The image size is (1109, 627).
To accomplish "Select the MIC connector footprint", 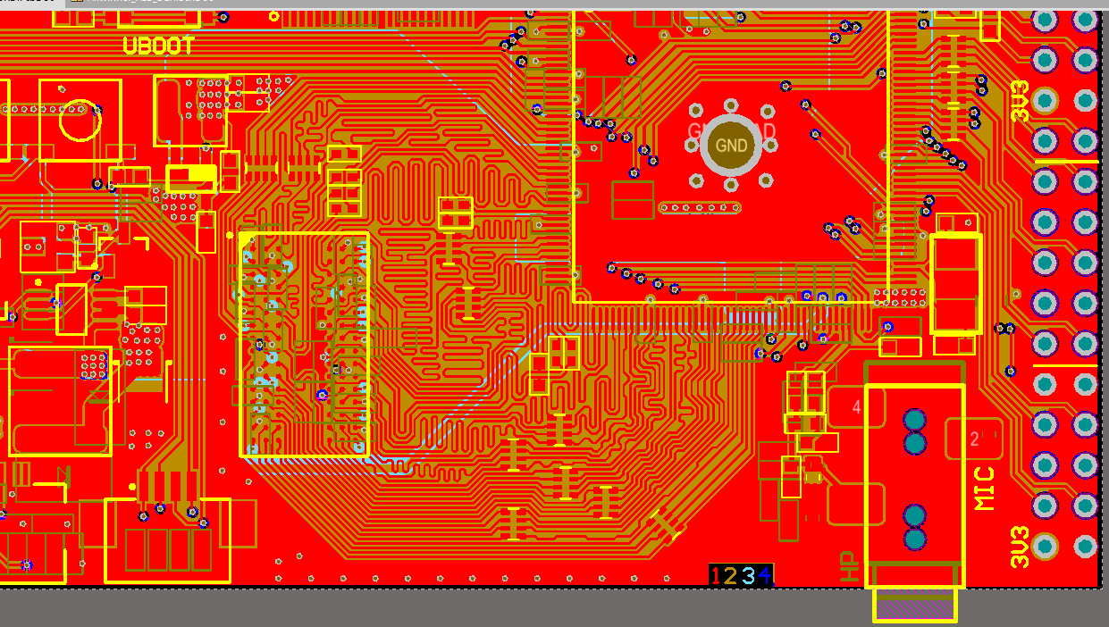I will pyautogui.click(x=916, y=464).
